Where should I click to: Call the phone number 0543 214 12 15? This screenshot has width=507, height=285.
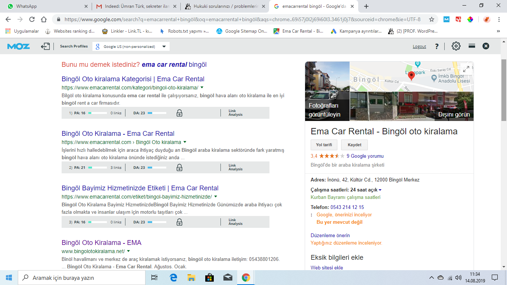347,207
